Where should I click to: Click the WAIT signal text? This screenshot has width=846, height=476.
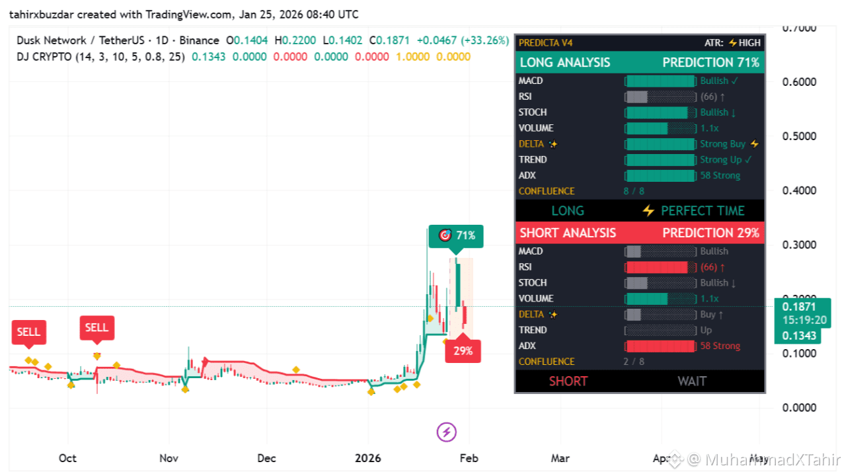click(x=692, y=381)
